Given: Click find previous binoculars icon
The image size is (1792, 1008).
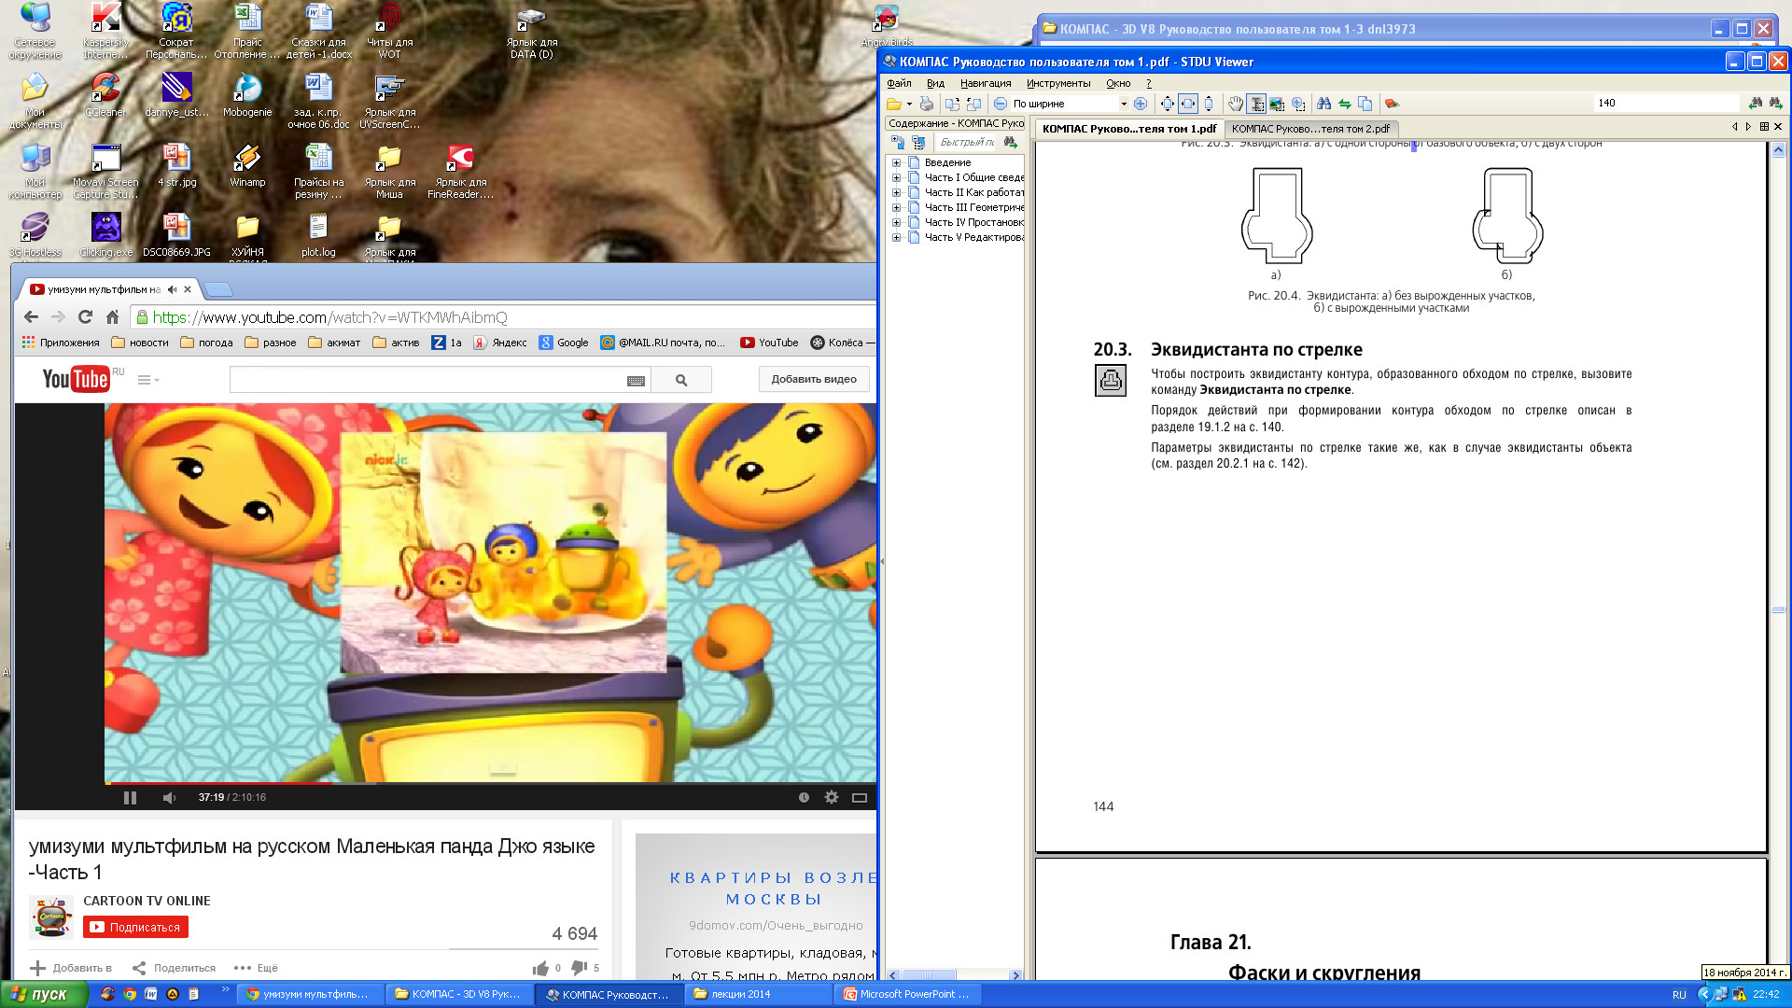Looking at the screenshot, I should coord(1756,103).
